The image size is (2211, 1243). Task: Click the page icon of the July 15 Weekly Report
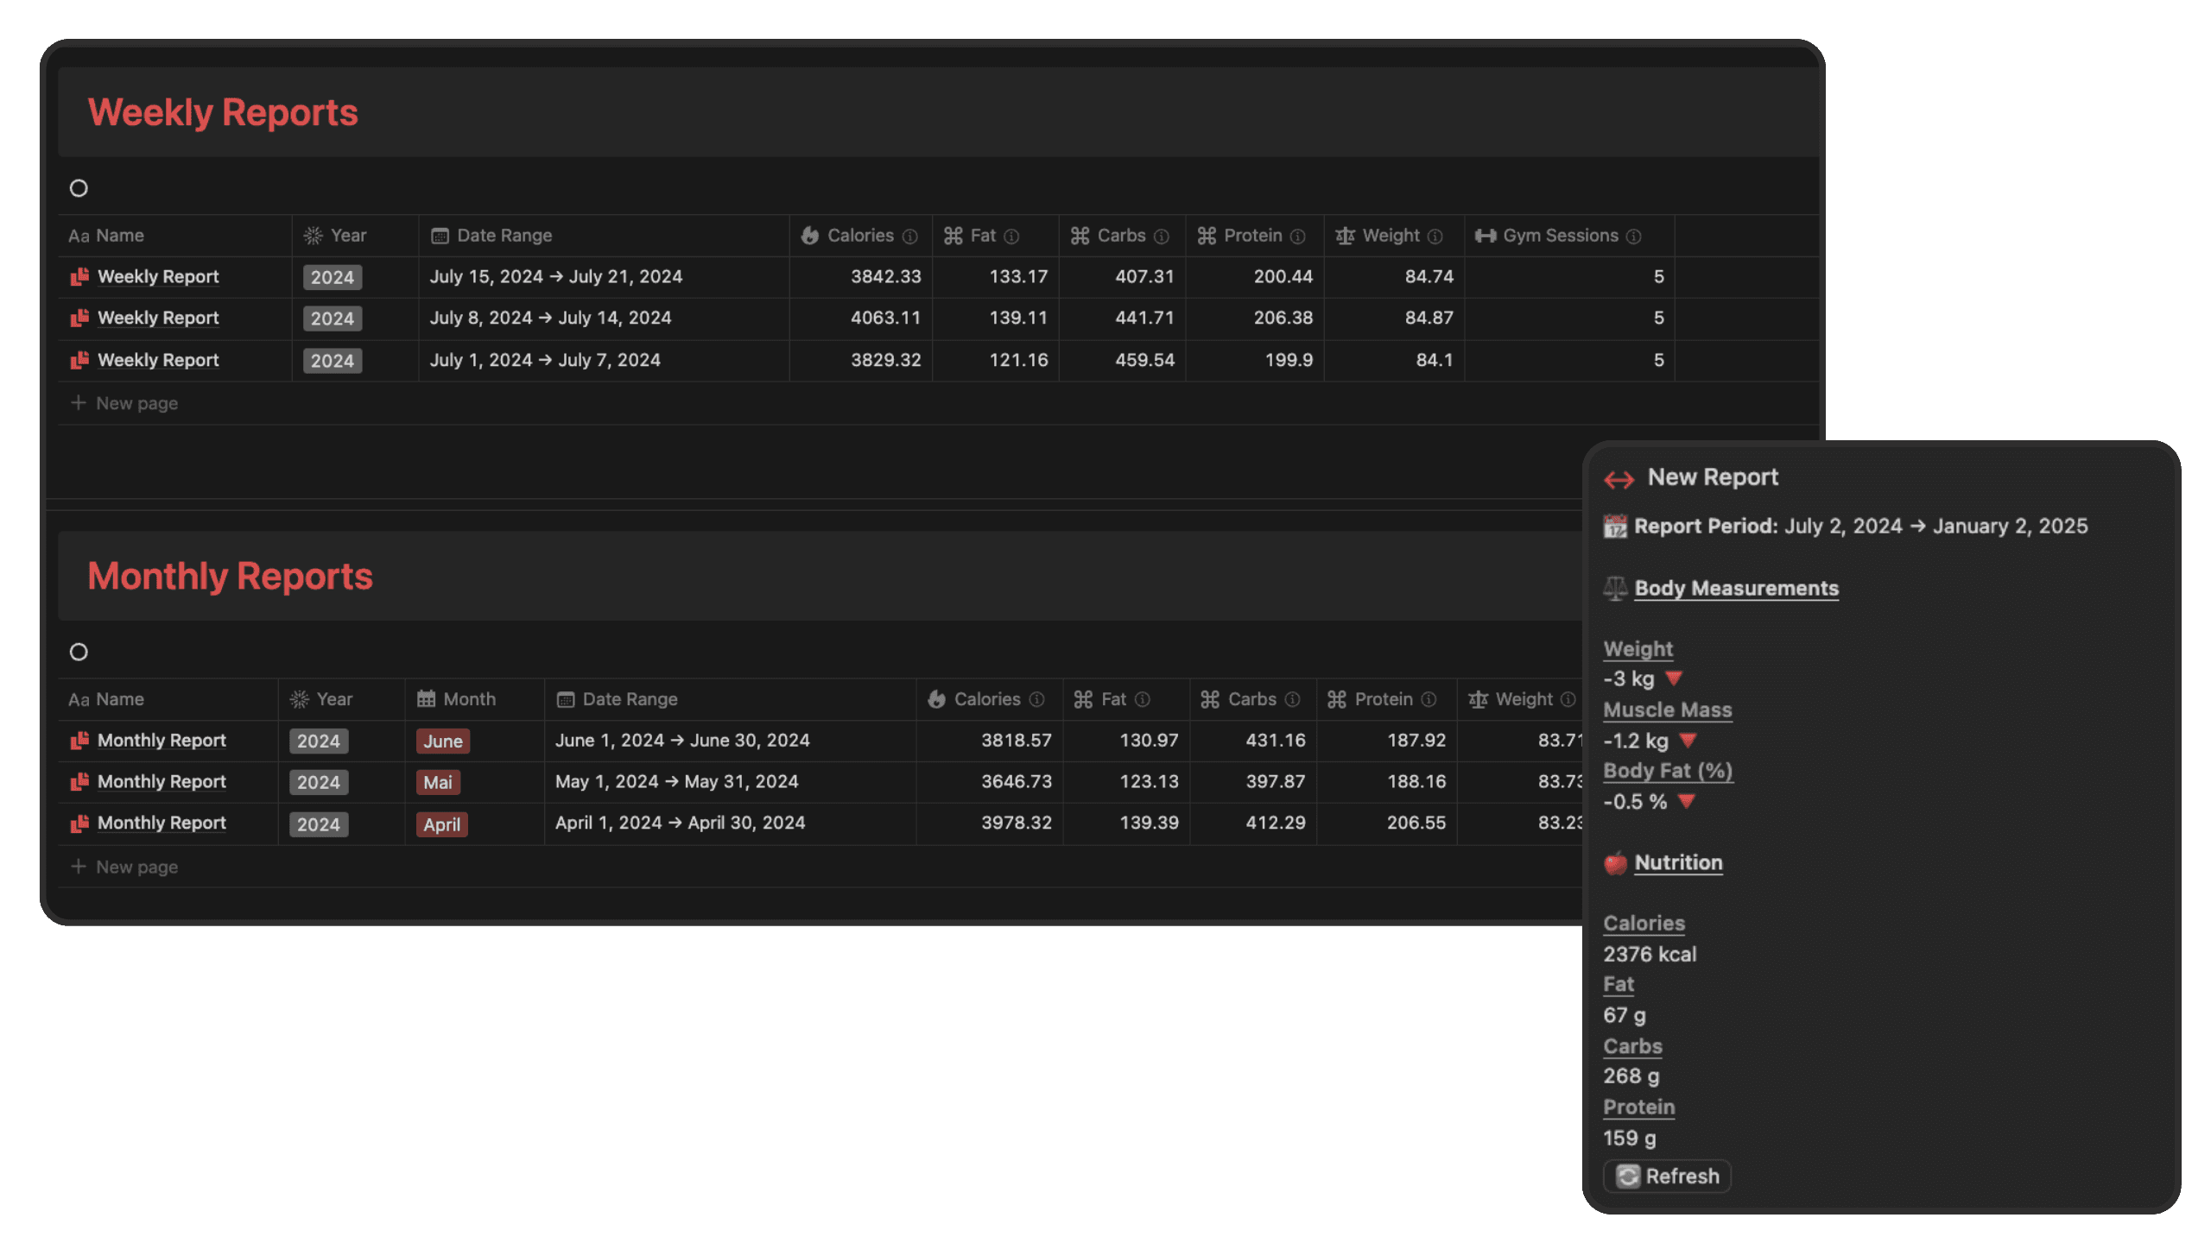pos(79,277)
